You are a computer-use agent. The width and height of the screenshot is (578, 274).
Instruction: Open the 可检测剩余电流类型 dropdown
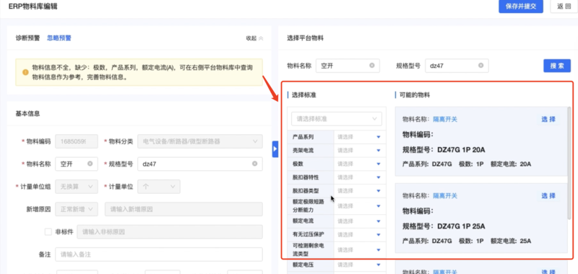(x=360, y=249)
